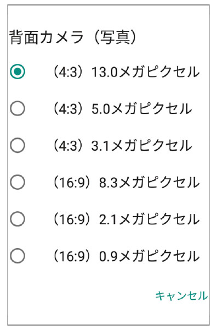
Task: Click the (4:3) 13.0メガピクセル label text
Action: pyautogui.click(x=127, y=71)
